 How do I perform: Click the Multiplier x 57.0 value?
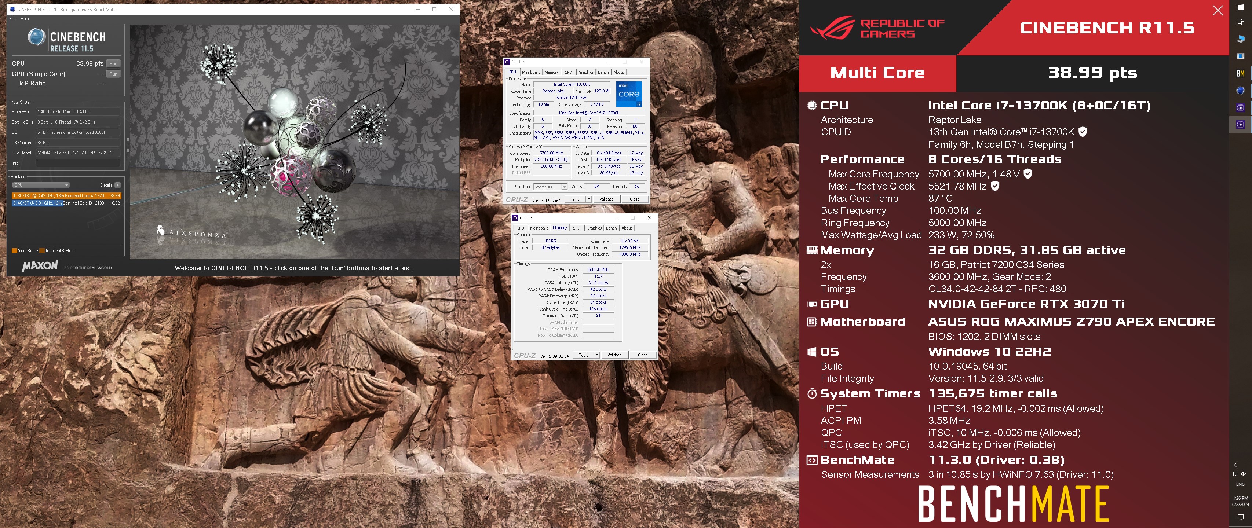click(x=551, y=160)
